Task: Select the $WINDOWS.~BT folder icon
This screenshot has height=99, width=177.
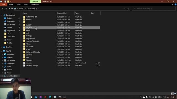Action: point(24,17)
